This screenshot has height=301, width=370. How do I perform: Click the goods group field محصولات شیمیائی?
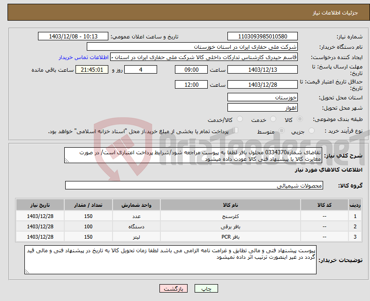coord(194,185)
